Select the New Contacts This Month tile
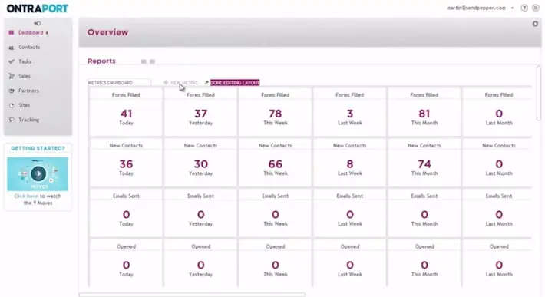This screenshot has height=297, width=545. coord(424,162)
